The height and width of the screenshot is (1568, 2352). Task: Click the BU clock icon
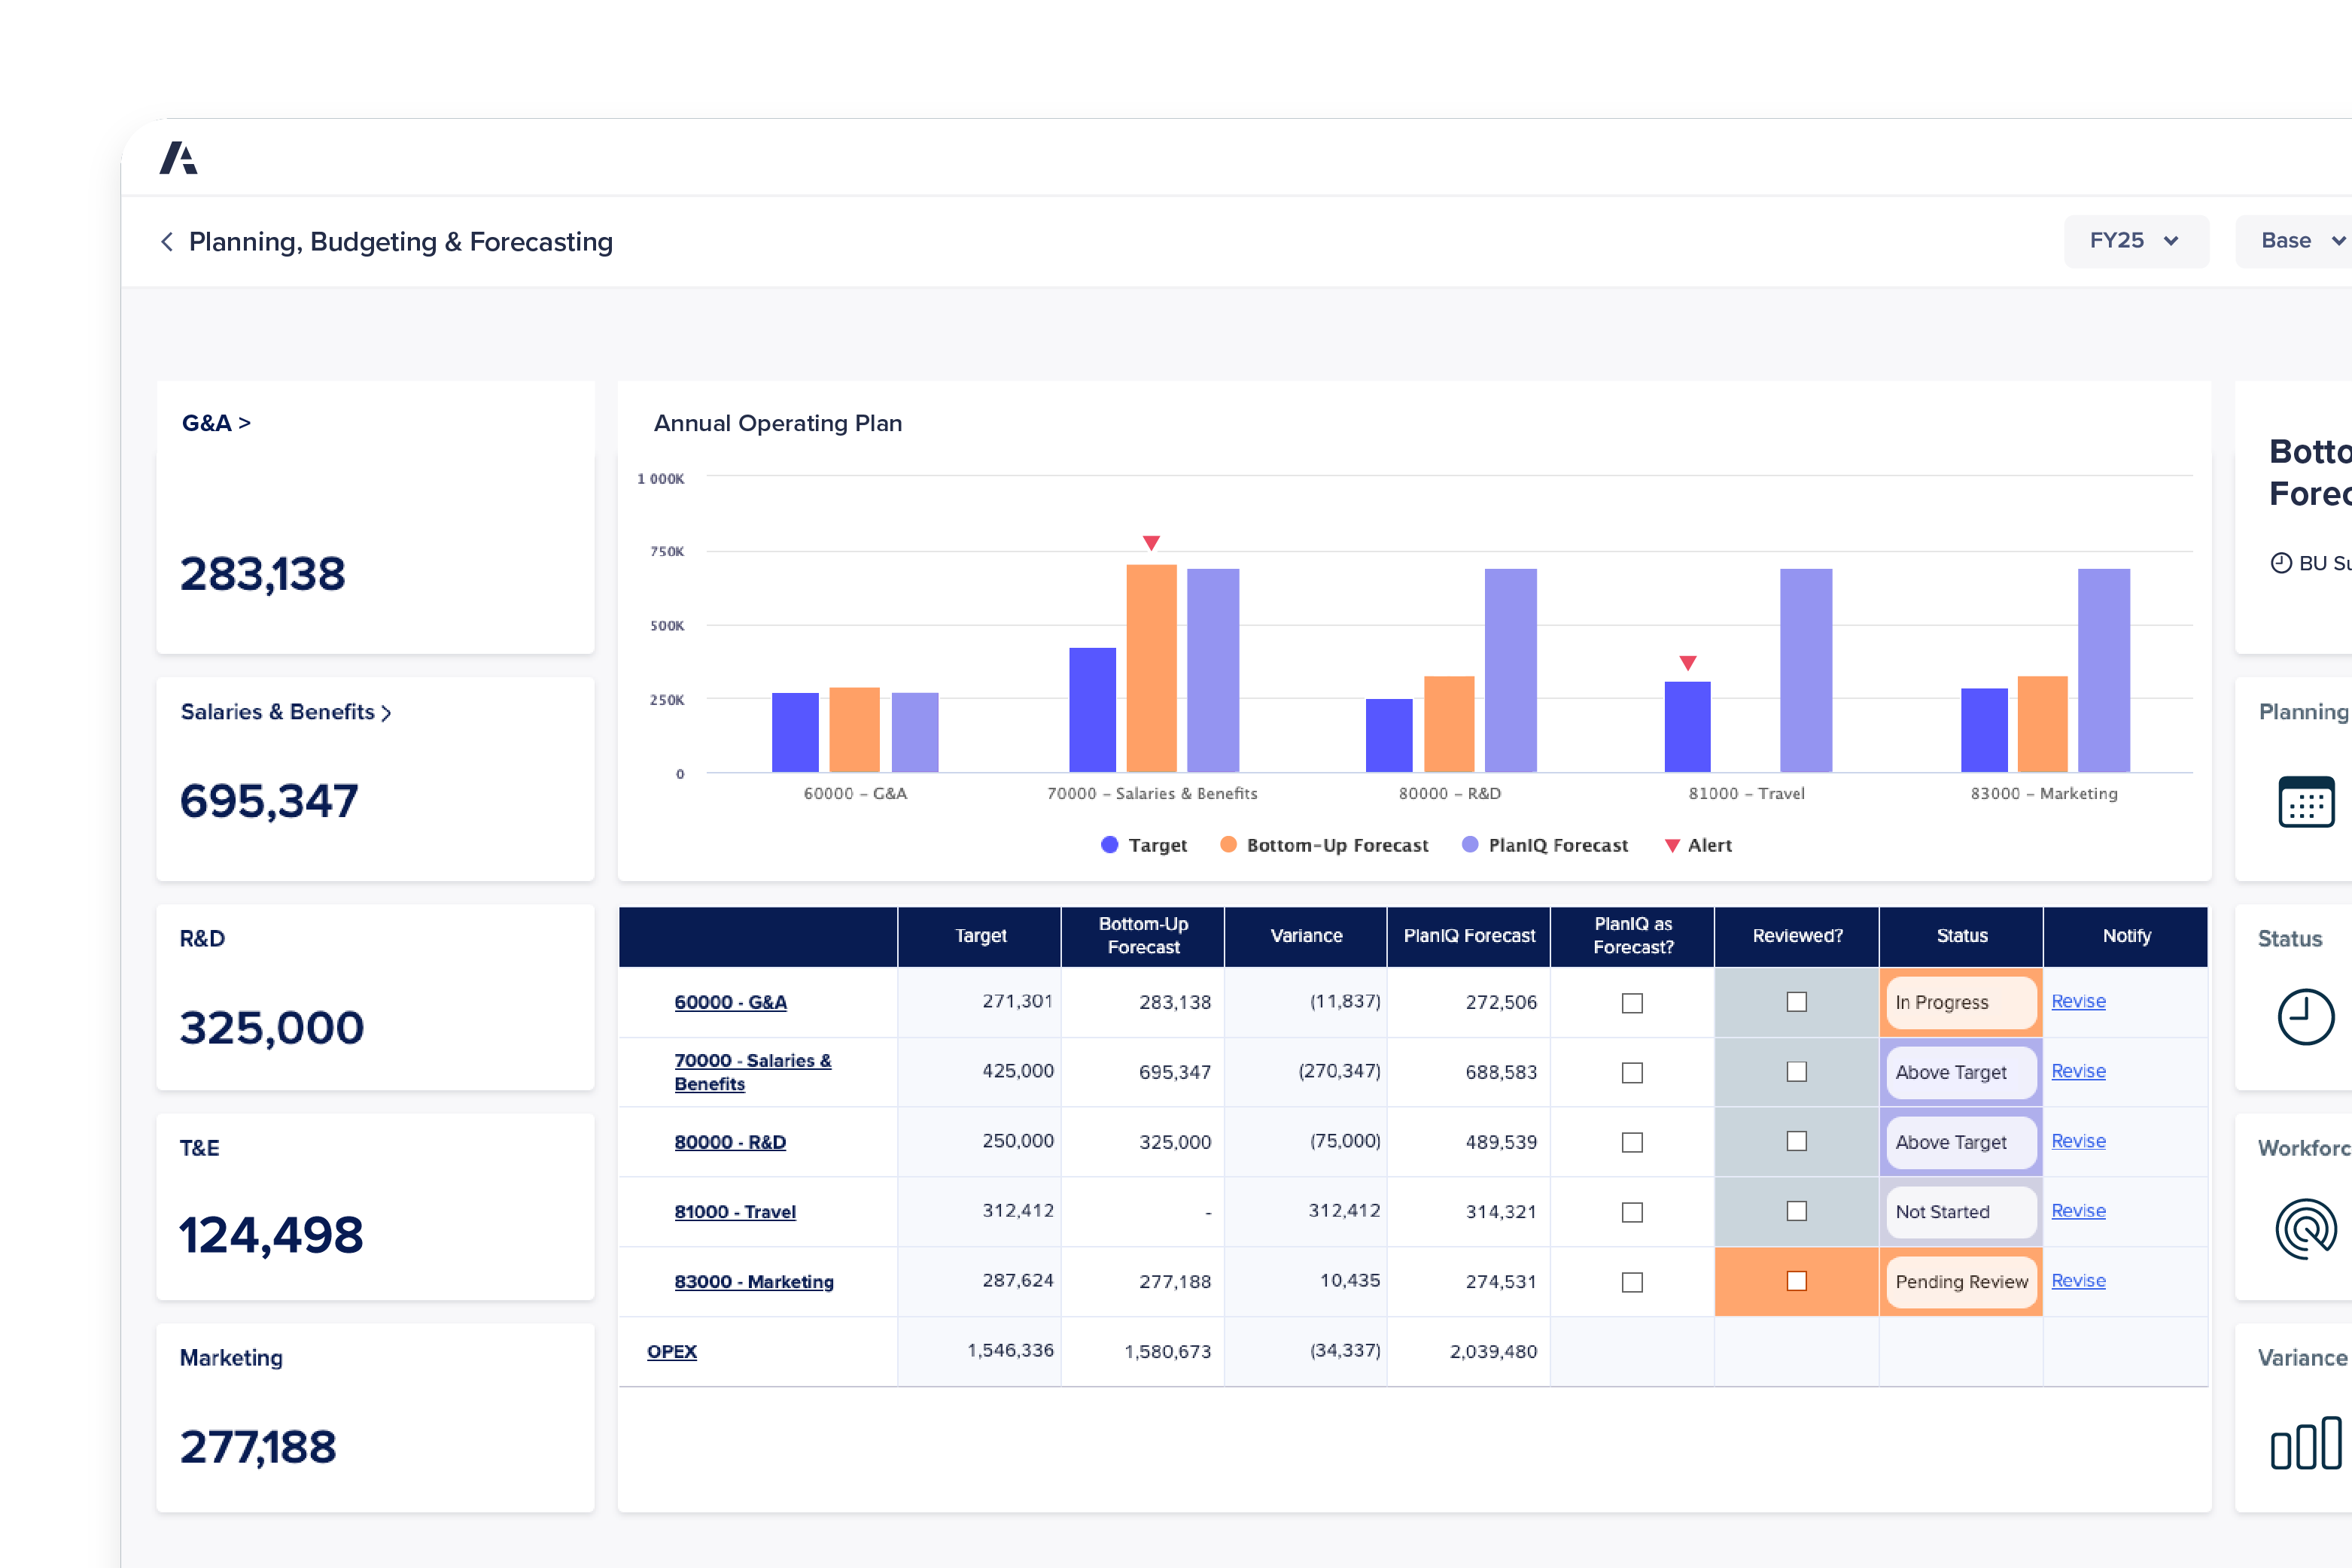2281,563
